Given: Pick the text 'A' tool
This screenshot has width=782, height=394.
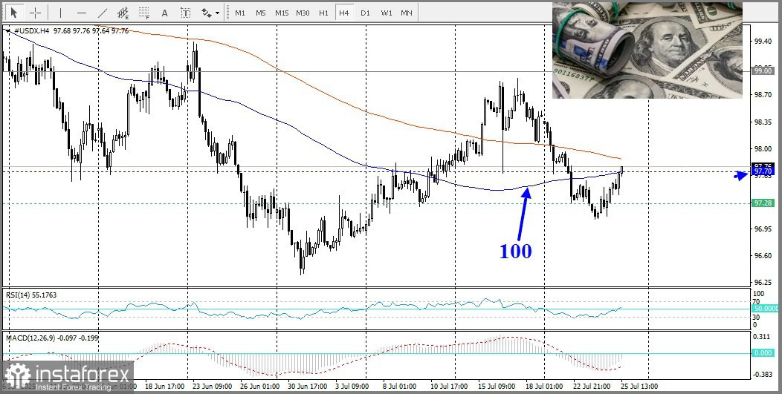Looking at the screenshot, I should [164, 13].
